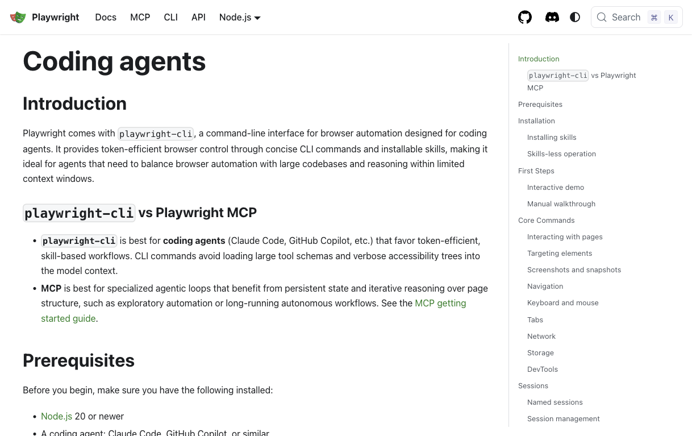Open the Node.js prerequisites link

coord(56,416)
